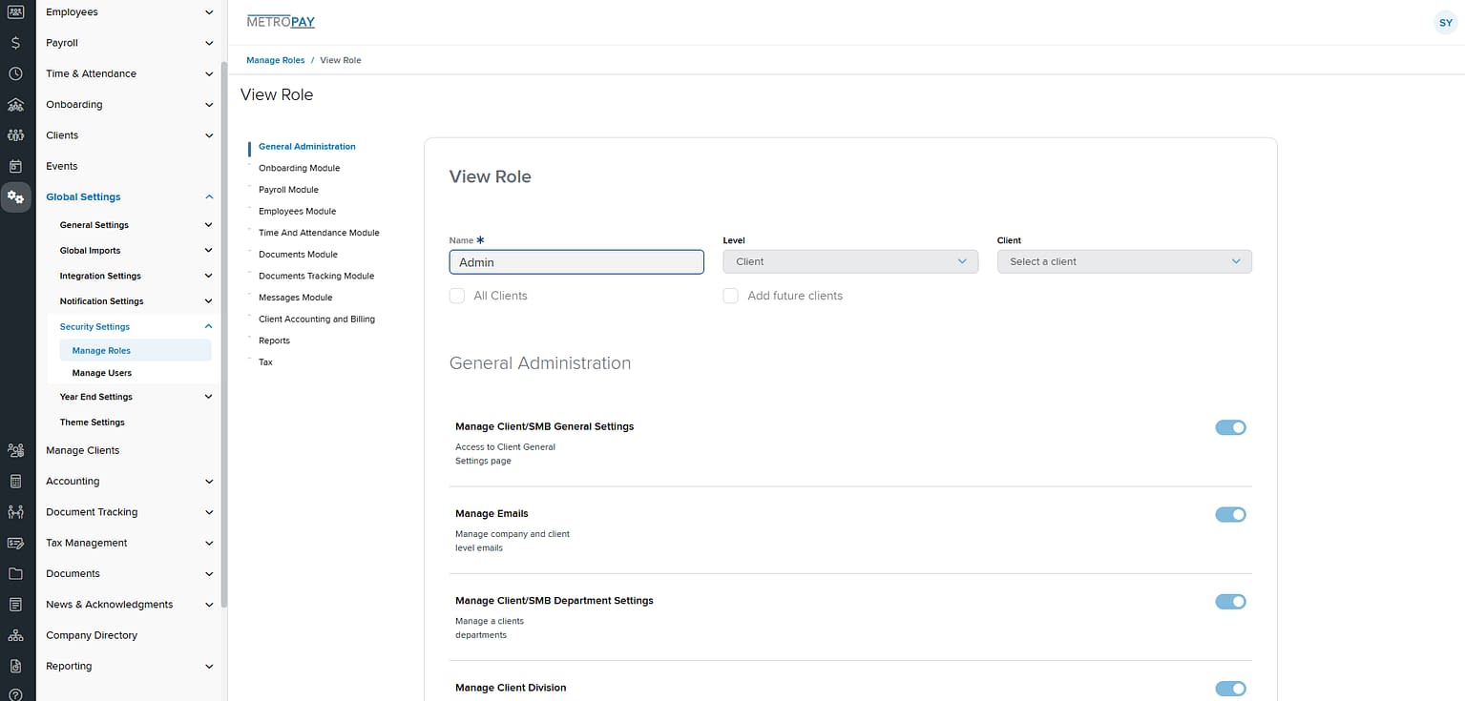Select the Company Directory icon
The image size is (1465, 701).
(15, 634)
